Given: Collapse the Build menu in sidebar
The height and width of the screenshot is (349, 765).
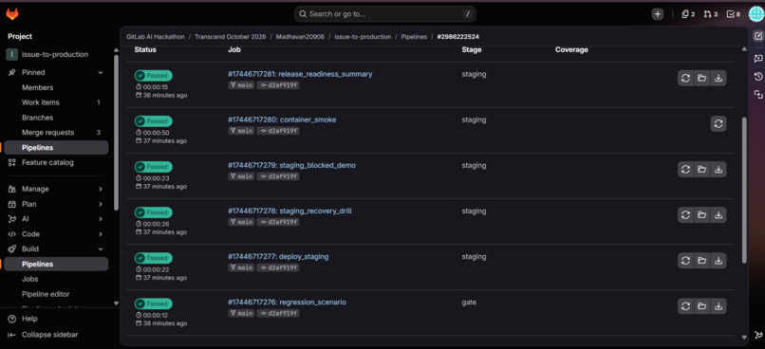Looking at the screenshot, I should coord(101,249).
